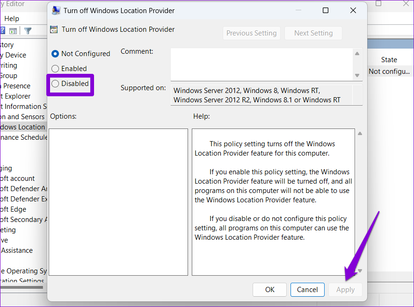The width and height of the screenshot is (414, 307).
Task: Click the policy icon beside the dialog heading
Action: tap(54, 29)
